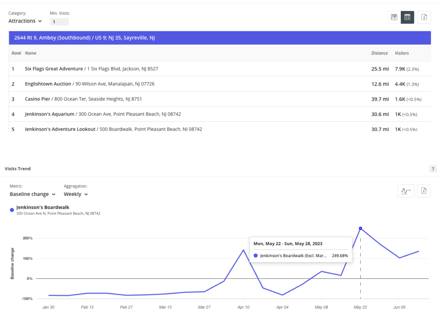Open Jenkinson's Aquarium row
The width and height of the screenshot is (440, 323).
click(220, 114)
